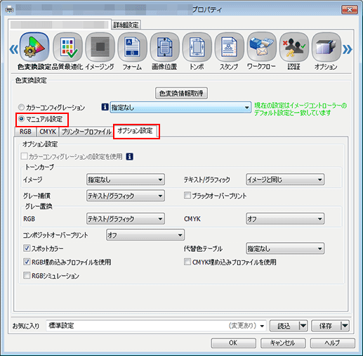Switch to the CMYK tab
The image size is (363, 356).
coord(48,132)
